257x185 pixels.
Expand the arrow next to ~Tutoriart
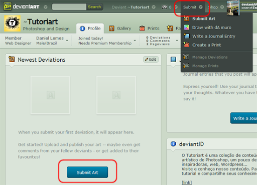point(154,7)
